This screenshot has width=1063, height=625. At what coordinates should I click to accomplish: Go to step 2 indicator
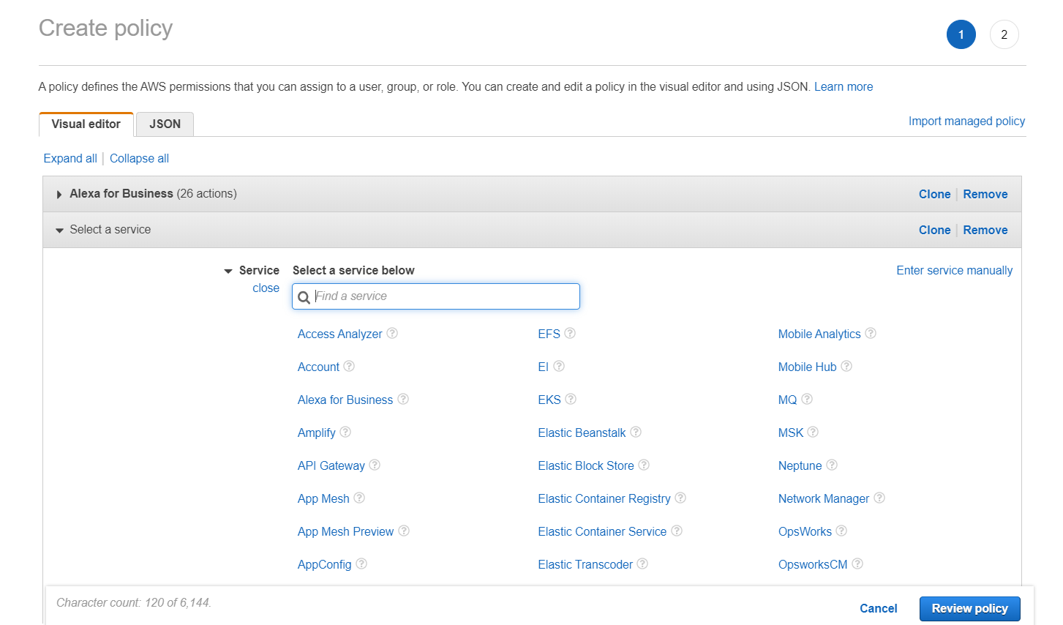pos(1004,34)
